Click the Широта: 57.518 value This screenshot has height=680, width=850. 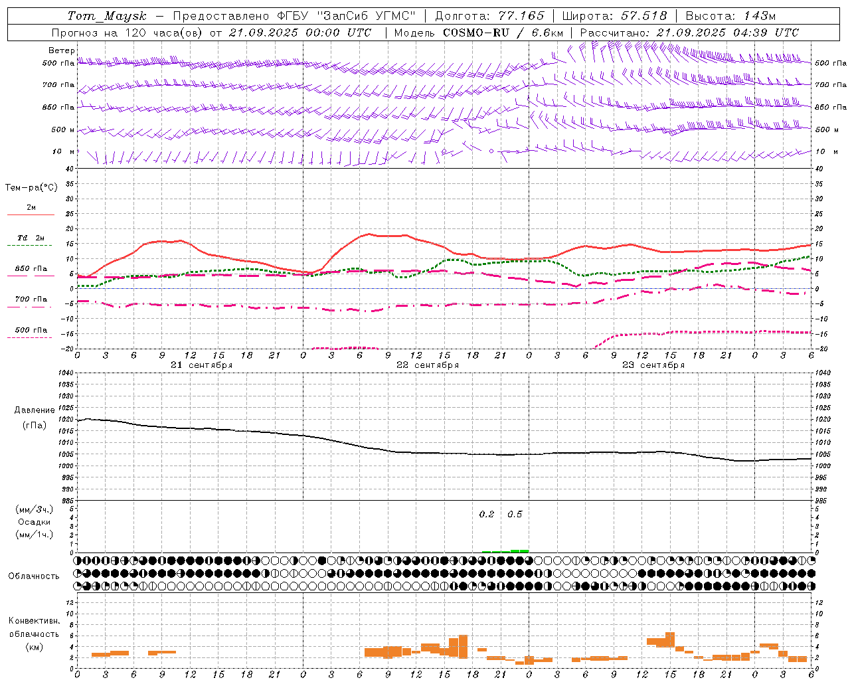614,16
